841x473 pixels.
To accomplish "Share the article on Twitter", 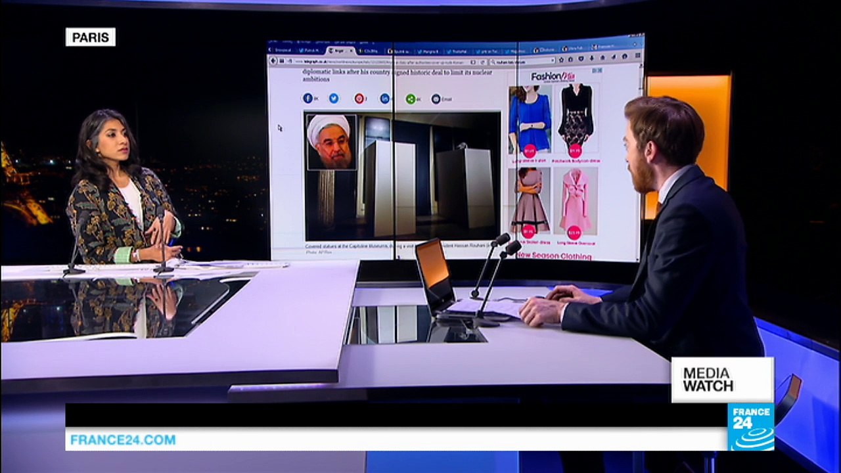I will pyautogui.click(x=334, y=99).
